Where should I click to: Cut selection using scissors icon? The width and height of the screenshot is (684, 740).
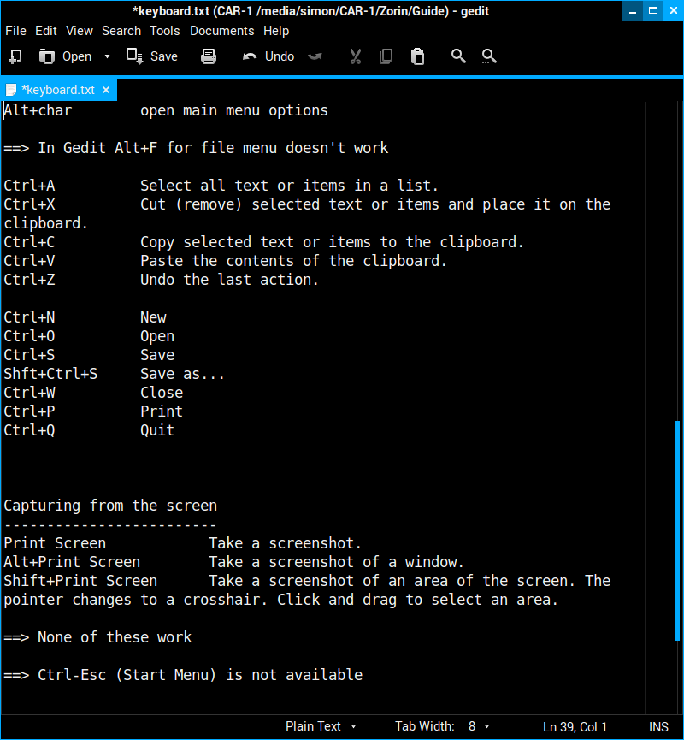[x=356, y=56]
